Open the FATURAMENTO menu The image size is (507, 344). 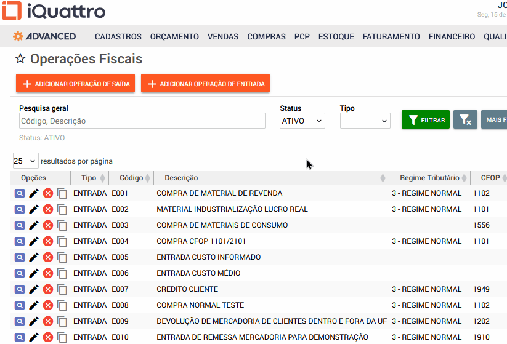(391, 37)
